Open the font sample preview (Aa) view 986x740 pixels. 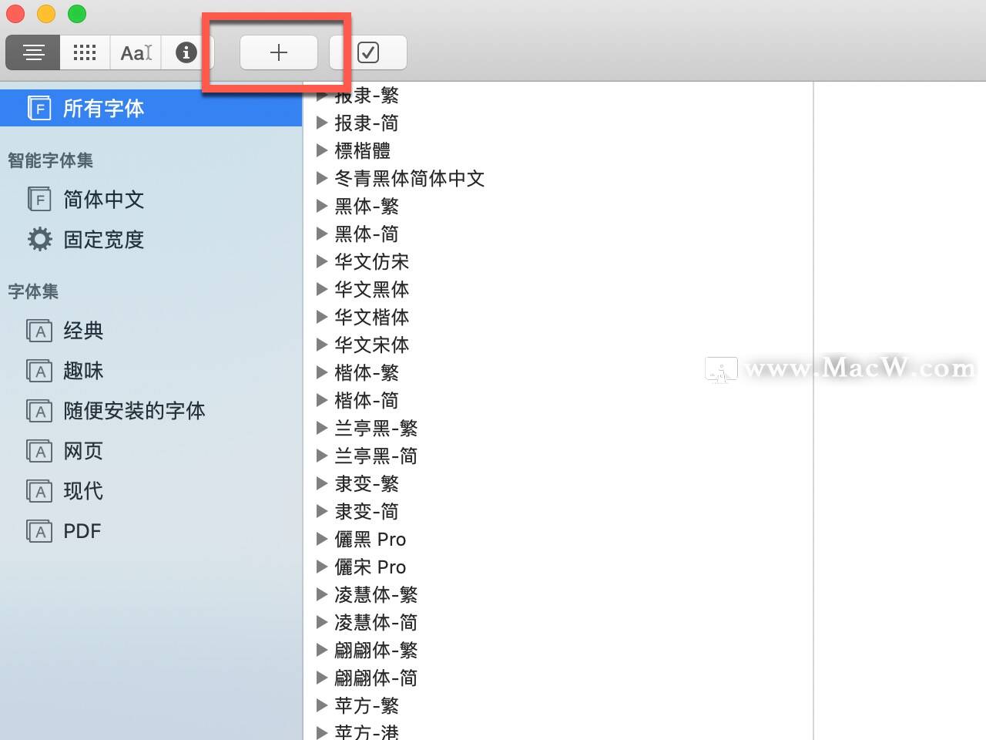tap(136, 52)
